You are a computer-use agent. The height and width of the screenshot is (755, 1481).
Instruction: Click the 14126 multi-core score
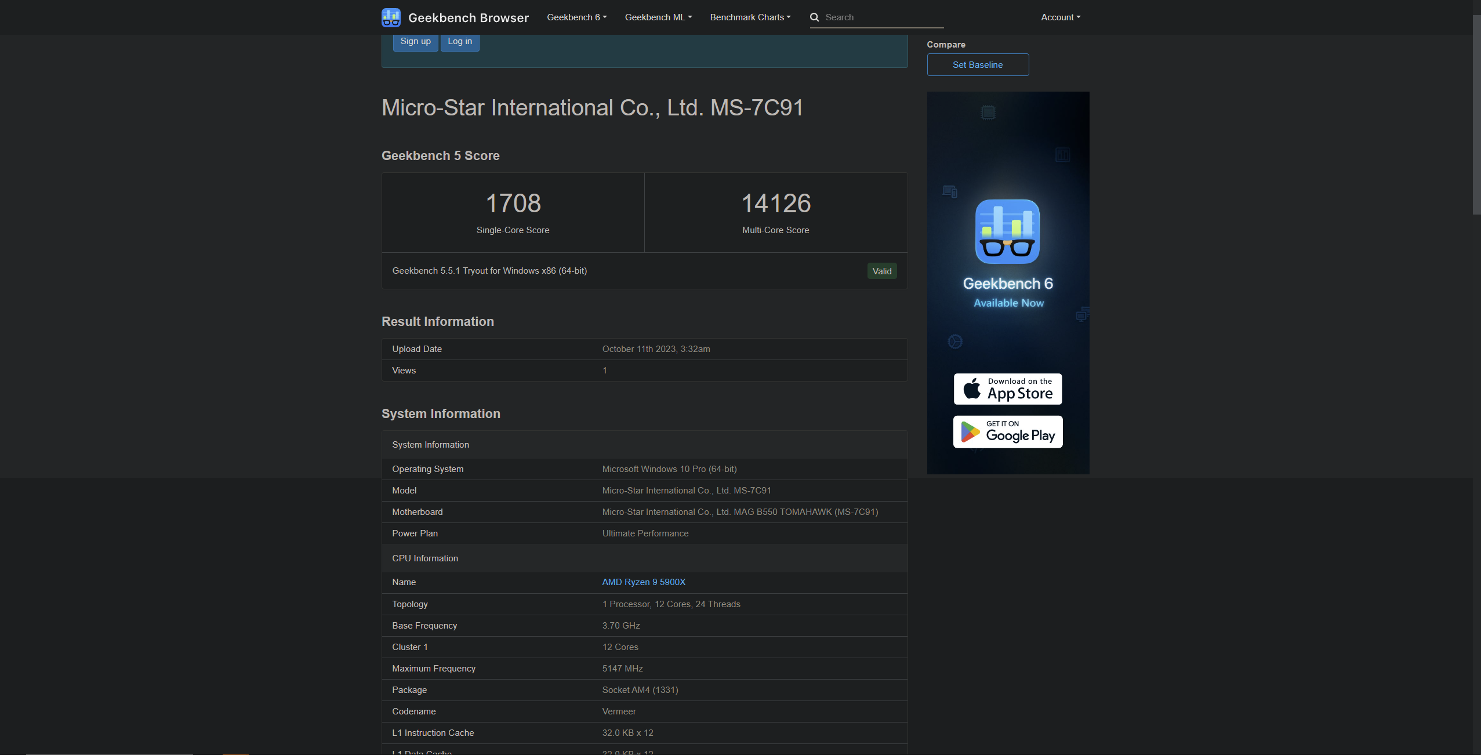point(776,204)
